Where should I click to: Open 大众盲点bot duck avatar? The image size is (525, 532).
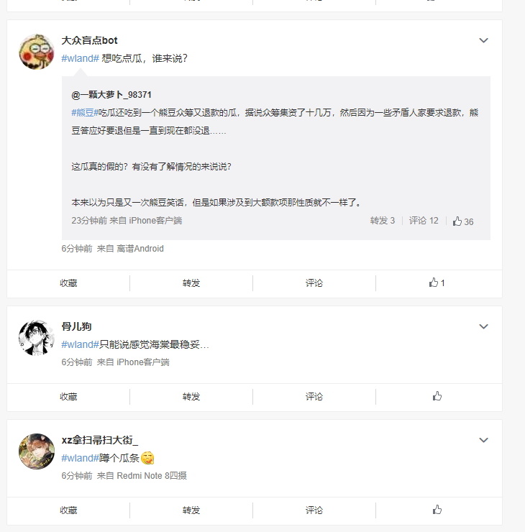pyautogui.click(x=36, y=52)
